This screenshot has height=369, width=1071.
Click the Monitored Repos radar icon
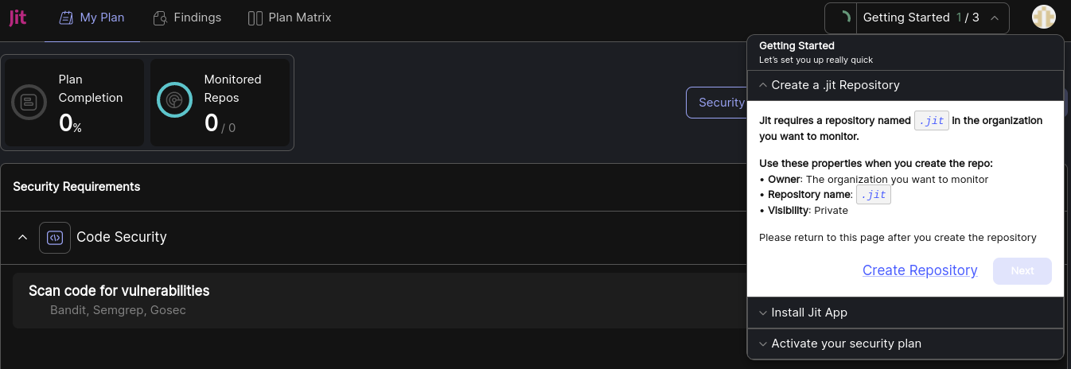[174, 100]
